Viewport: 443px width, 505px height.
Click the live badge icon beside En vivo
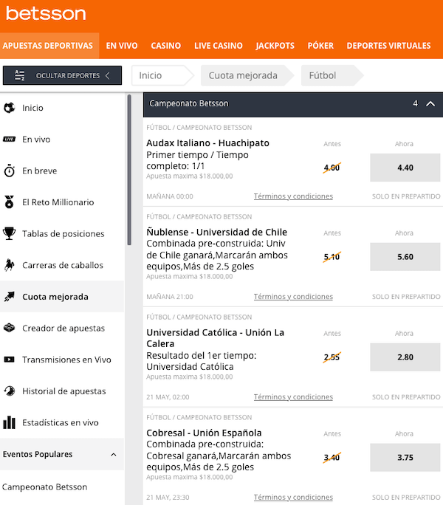pyautogui.click(x=10, y=139)
